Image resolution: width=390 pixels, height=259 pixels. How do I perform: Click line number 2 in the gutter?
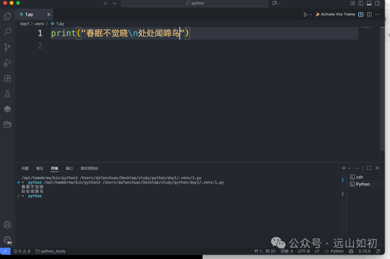40,46
